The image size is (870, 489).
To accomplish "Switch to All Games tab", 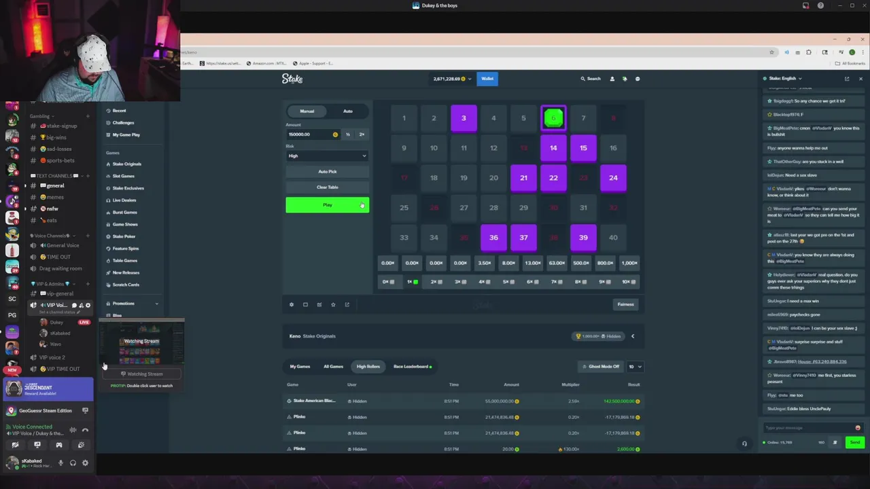I will 333,367.
